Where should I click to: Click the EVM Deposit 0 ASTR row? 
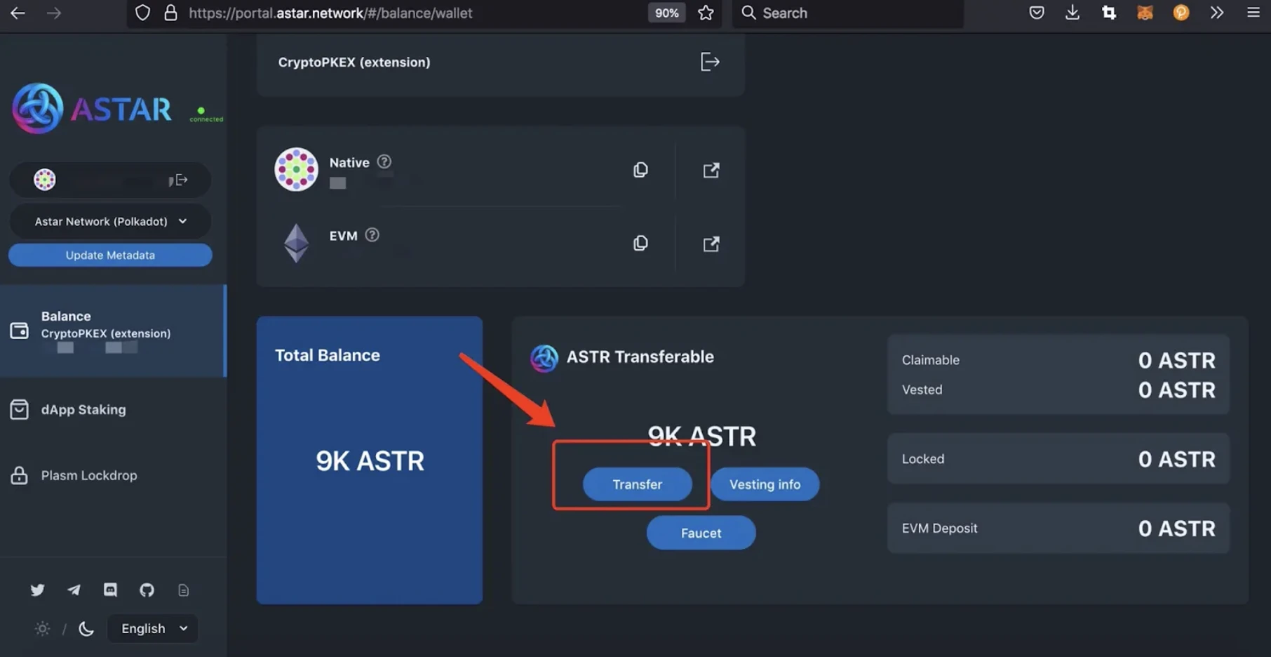point(1058,528)
